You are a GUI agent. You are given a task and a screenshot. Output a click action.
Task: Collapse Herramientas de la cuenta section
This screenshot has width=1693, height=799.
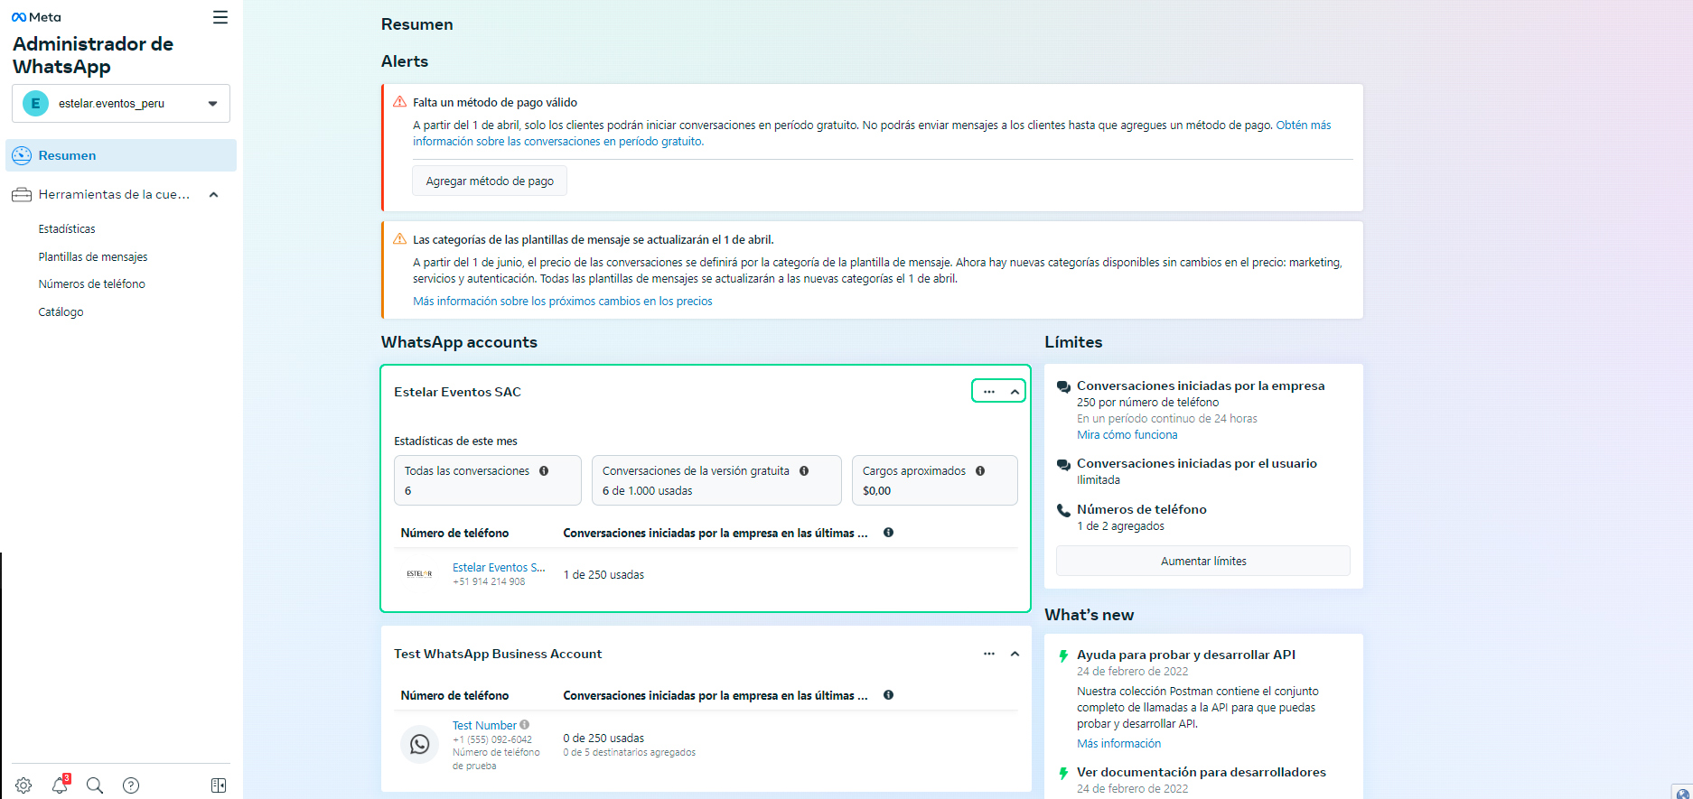214,195
